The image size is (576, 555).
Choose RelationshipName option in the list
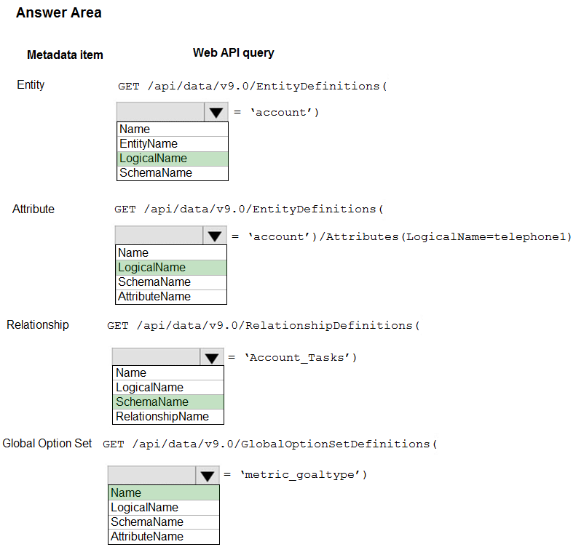(168, 417)
